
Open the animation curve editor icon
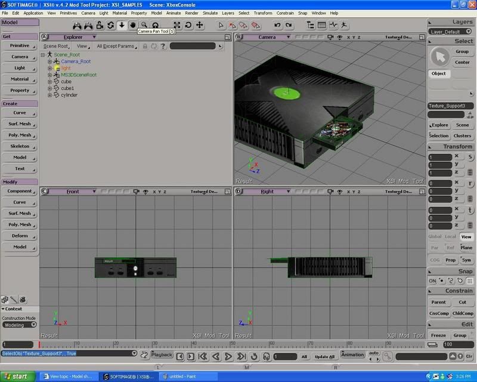(x=333, y=25)
